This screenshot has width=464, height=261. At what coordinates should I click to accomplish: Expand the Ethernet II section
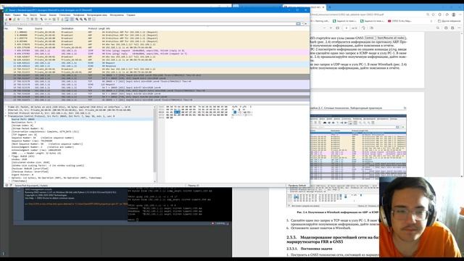pyautogui.click(x=6, y=109)
